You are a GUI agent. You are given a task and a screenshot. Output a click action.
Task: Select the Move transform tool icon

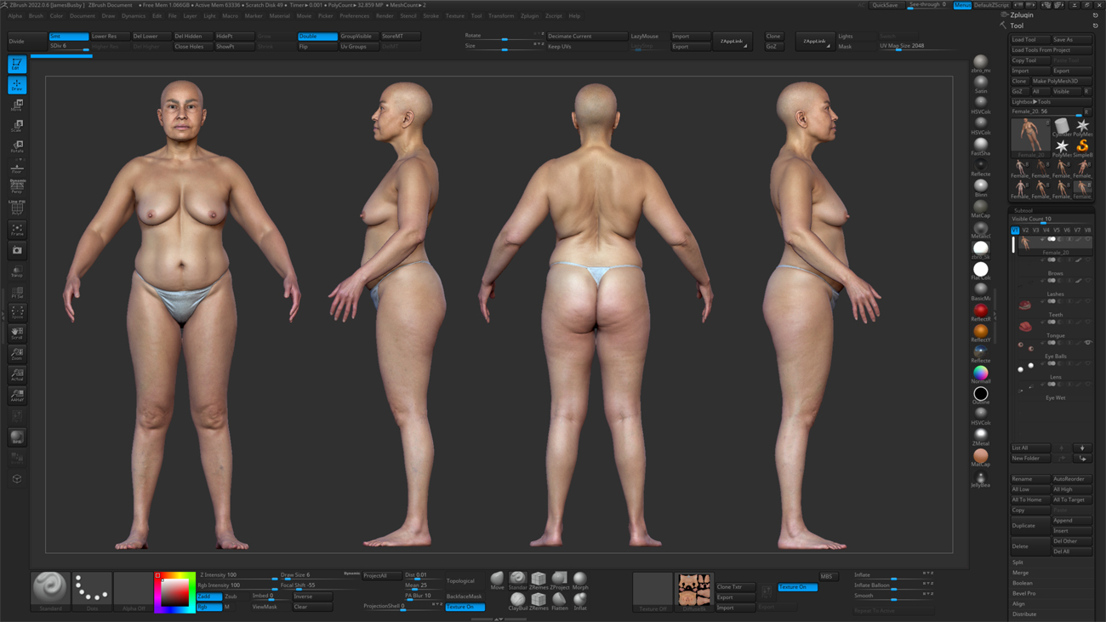(16, 106)
